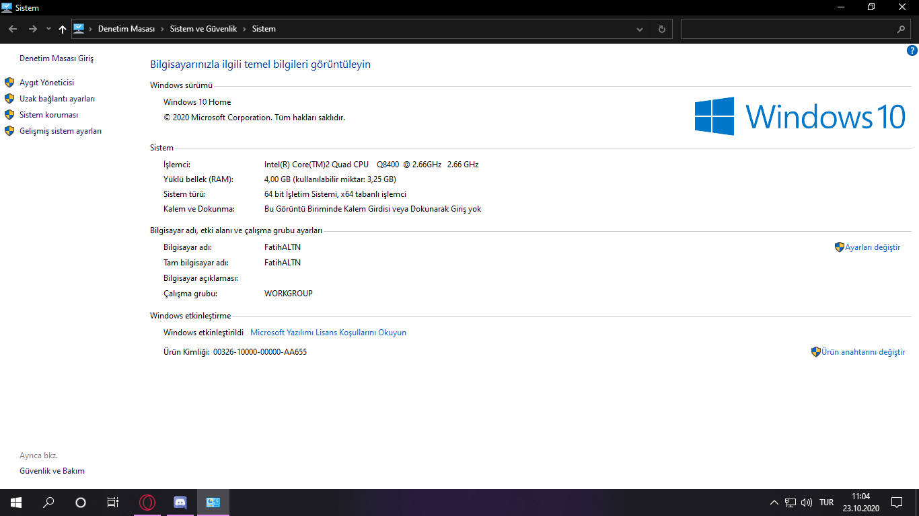Open the Windows Start menu
The height and width of the screenshot is (516, 919).
pos(16,503)
